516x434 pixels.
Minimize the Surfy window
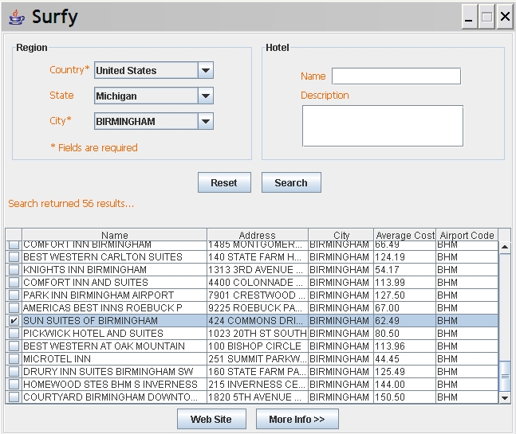click(469, 17)
